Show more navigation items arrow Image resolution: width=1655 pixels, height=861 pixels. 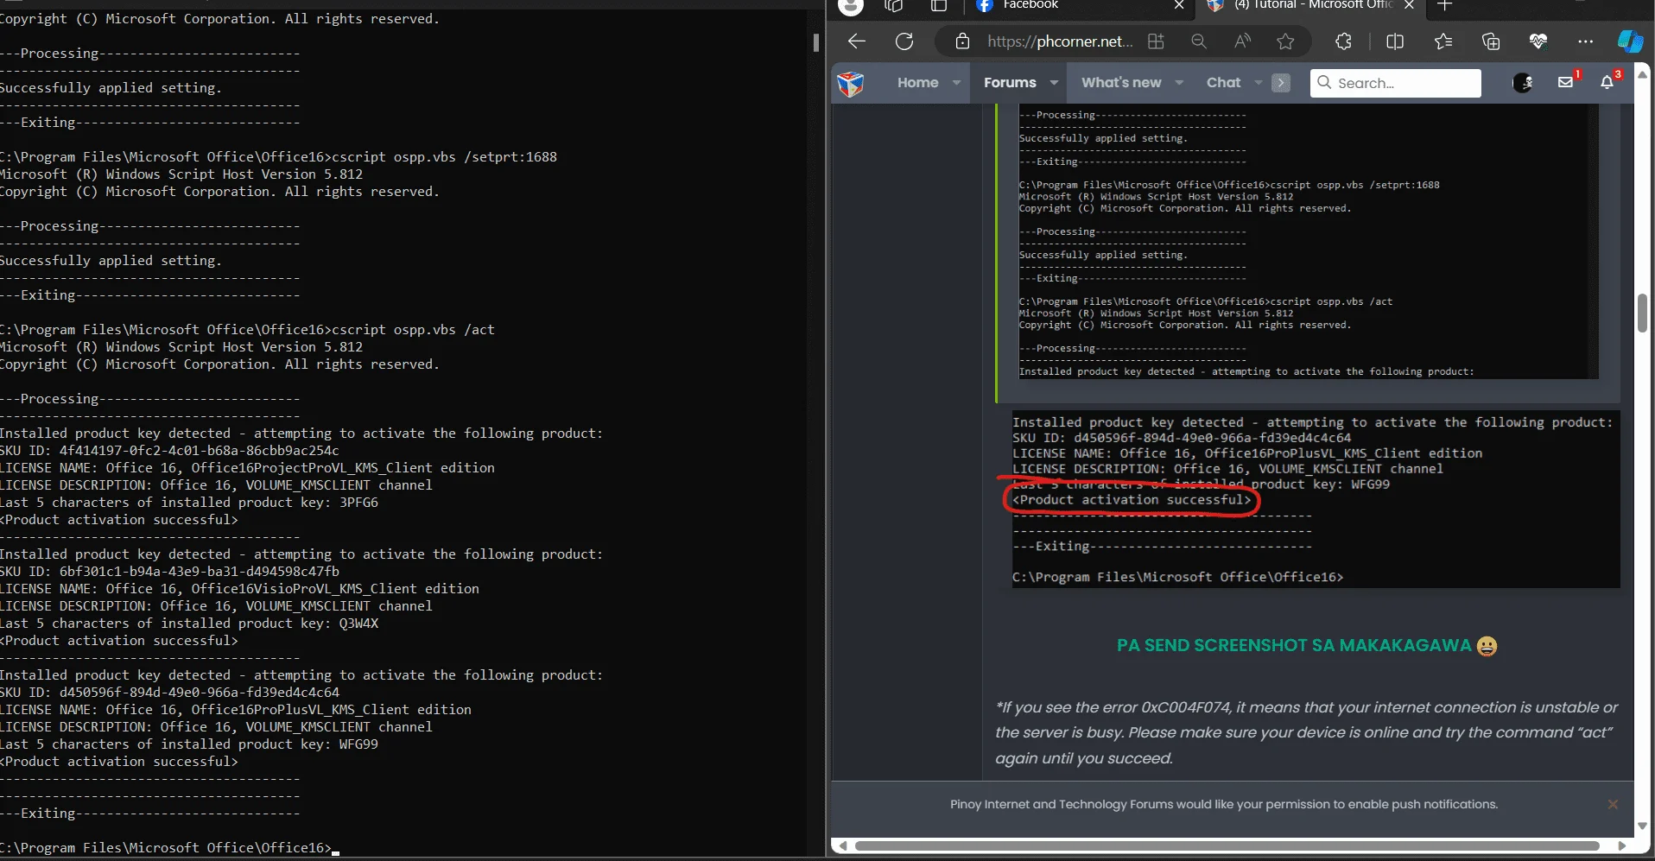click(x=1281, y=83)
